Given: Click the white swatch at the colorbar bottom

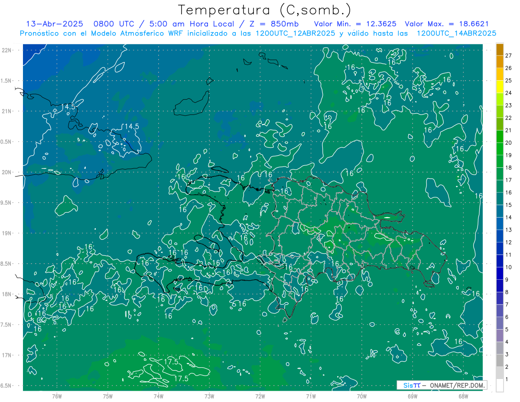Looking at the screenshot, I should click(500, 386).
